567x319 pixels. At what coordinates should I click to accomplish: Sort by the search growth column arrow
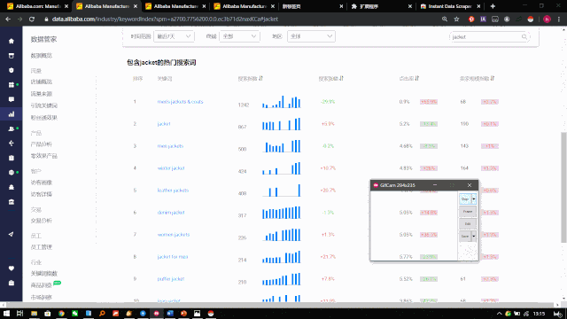click(x=342, y=78)
